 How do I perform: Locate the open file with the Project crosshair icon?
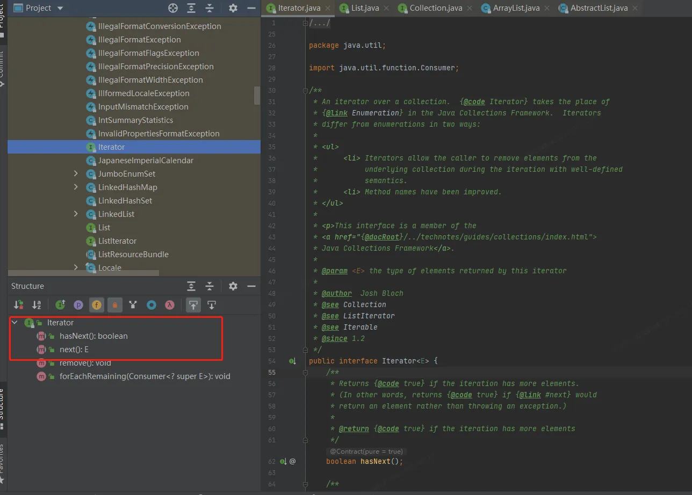coord(173,8)
